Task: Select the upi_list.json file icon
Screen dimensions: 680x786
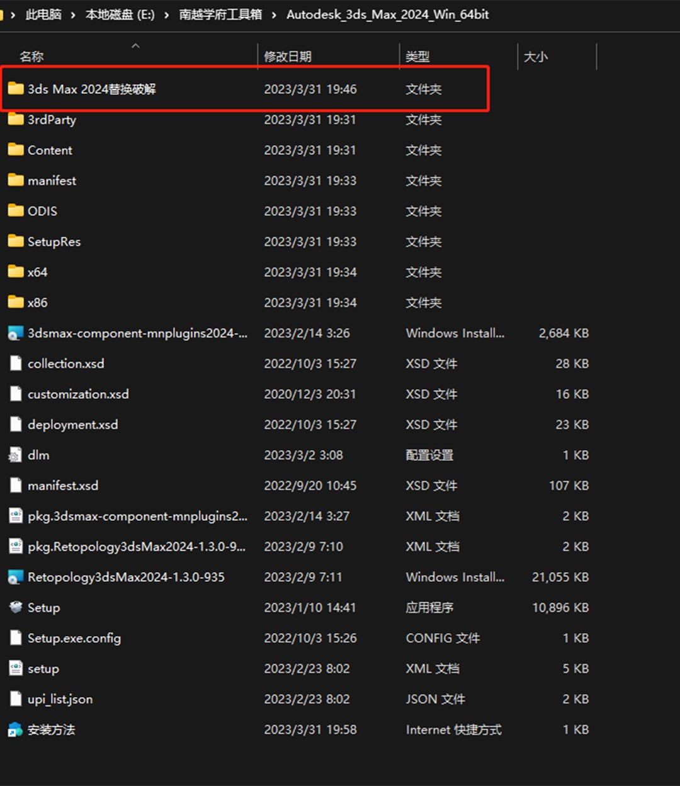Action: point(16,699)
